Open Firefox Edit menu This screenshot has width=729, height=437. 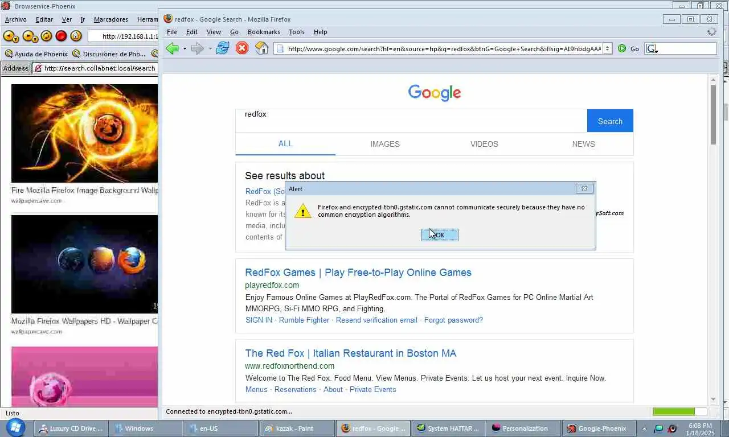coord(192,32)
